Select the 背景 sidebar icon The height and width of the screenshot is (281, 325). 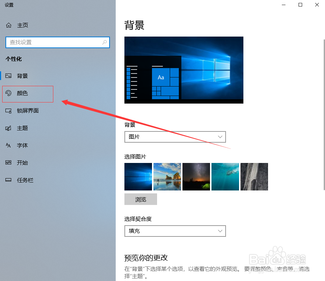coord(8,75)
